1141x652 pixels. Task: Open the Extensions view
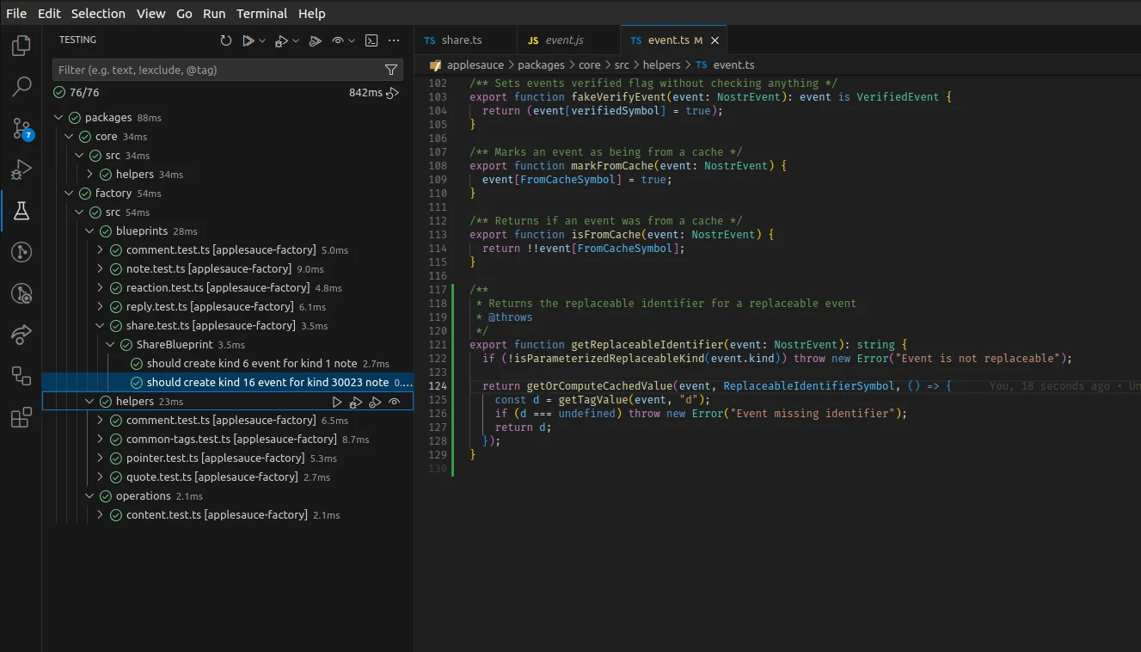[21, 418]
